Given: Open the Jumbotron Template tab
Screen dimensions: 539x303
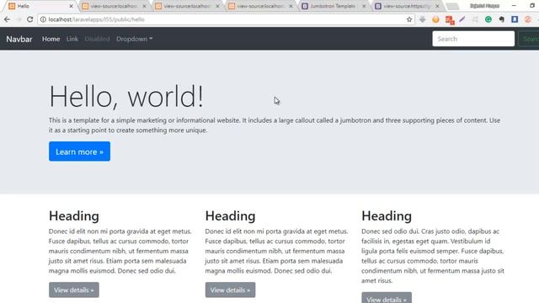Looking at the screenshot, I should pos(334,6).
